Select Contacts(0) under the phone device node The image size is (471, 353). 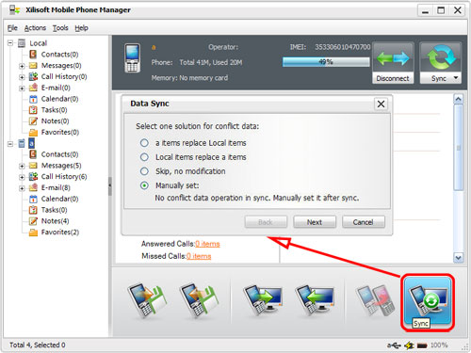click(x=59, y=154)
